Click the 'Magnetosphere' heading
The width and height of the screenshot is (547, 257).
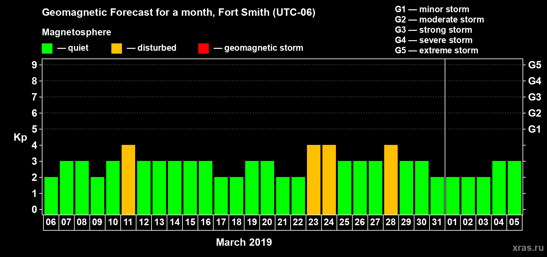coord(77,32)
